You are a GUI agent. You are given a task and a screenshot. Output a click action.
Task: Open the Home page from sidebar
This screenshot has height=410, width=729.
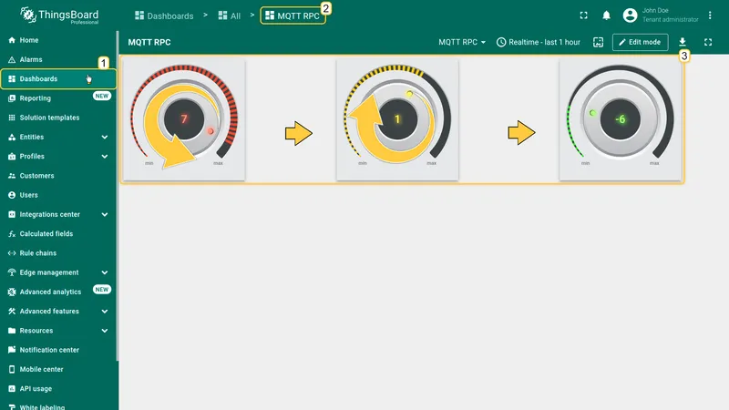pyautogui.click(x=58, y=40)
